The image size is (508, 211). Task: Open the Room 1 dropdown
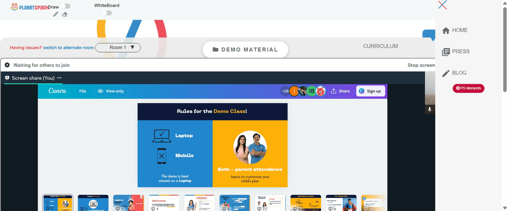(x=118, y=48)
